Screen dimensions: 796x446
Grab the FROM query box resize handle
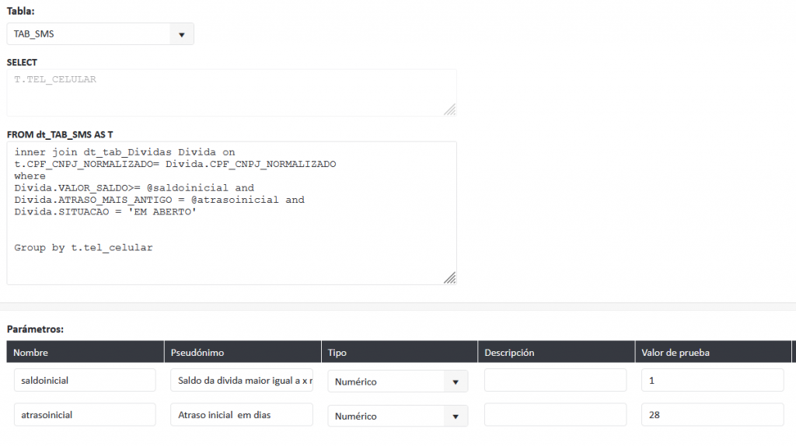coord(449,278)
